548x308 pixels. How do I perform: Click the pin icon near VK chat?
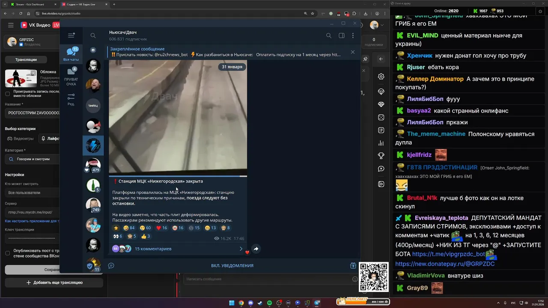[x=365, y=59]
